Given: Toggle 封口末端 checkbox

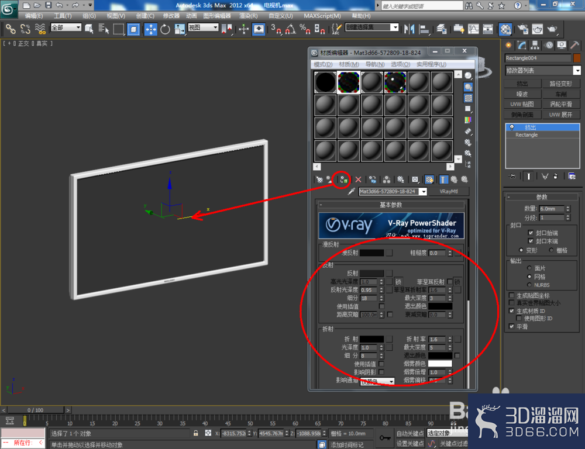Looking at the screenshot, I should point(531,241).
